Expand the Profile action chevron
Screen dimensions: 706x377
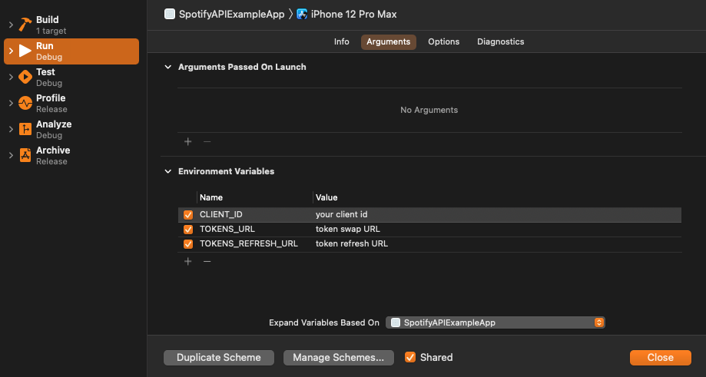[x=11, y=103]
